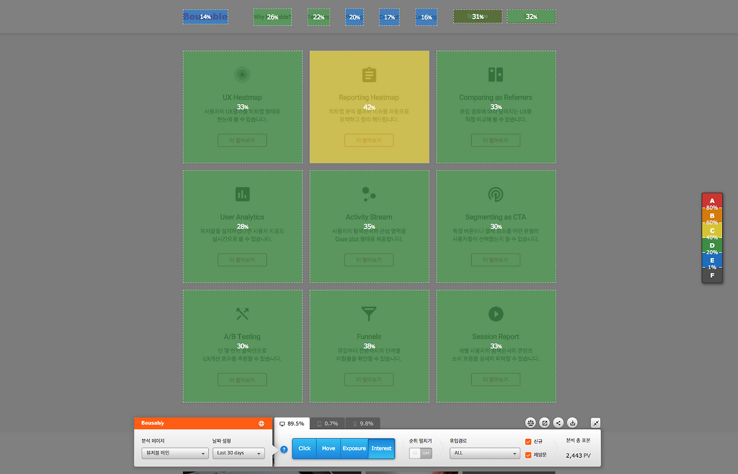Click the UX Heatmap card title
The image size is (738, 474).
click(x=242, y=97)
